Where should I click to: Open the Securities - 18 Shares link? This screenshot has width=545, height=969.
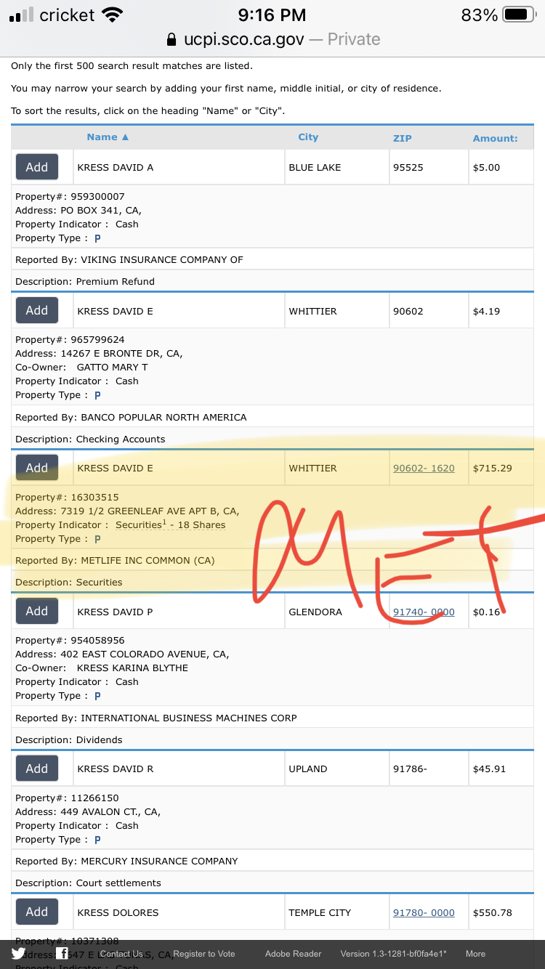(x=171, y=524)
